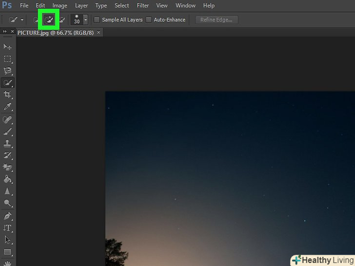Screen dimensions: 355x266
Task: Open the Select menu
Action: (122, 5)
